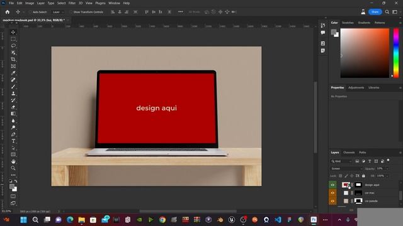403x226 pixels.
Task: Select the Zoom tool in the toolbox
Action: pyautogui.click(x=13, y=168)
